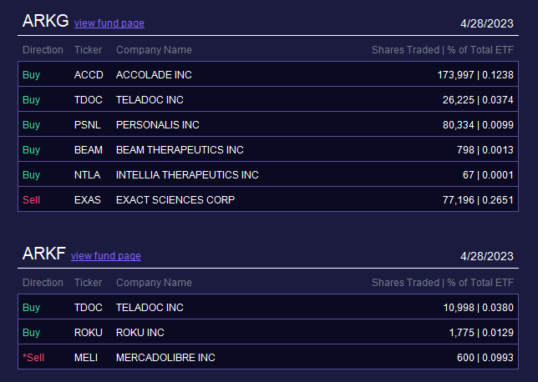Select BEAM THERAPEUTICS INC company name
The image size is (538, 382).
click(x=180, y=150)
